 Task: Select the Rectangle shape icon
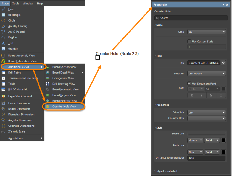3,15
